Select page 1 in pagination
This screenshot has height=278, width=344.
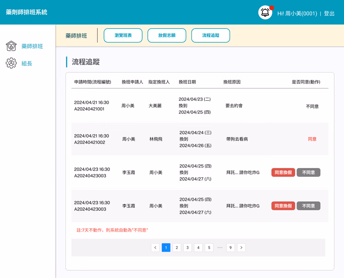pos(166,247)
